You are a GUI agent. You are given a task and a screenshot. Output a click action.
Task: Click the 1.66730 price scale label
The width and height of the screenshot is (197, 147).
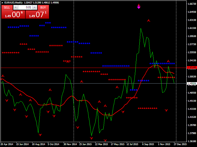[192, 4]
